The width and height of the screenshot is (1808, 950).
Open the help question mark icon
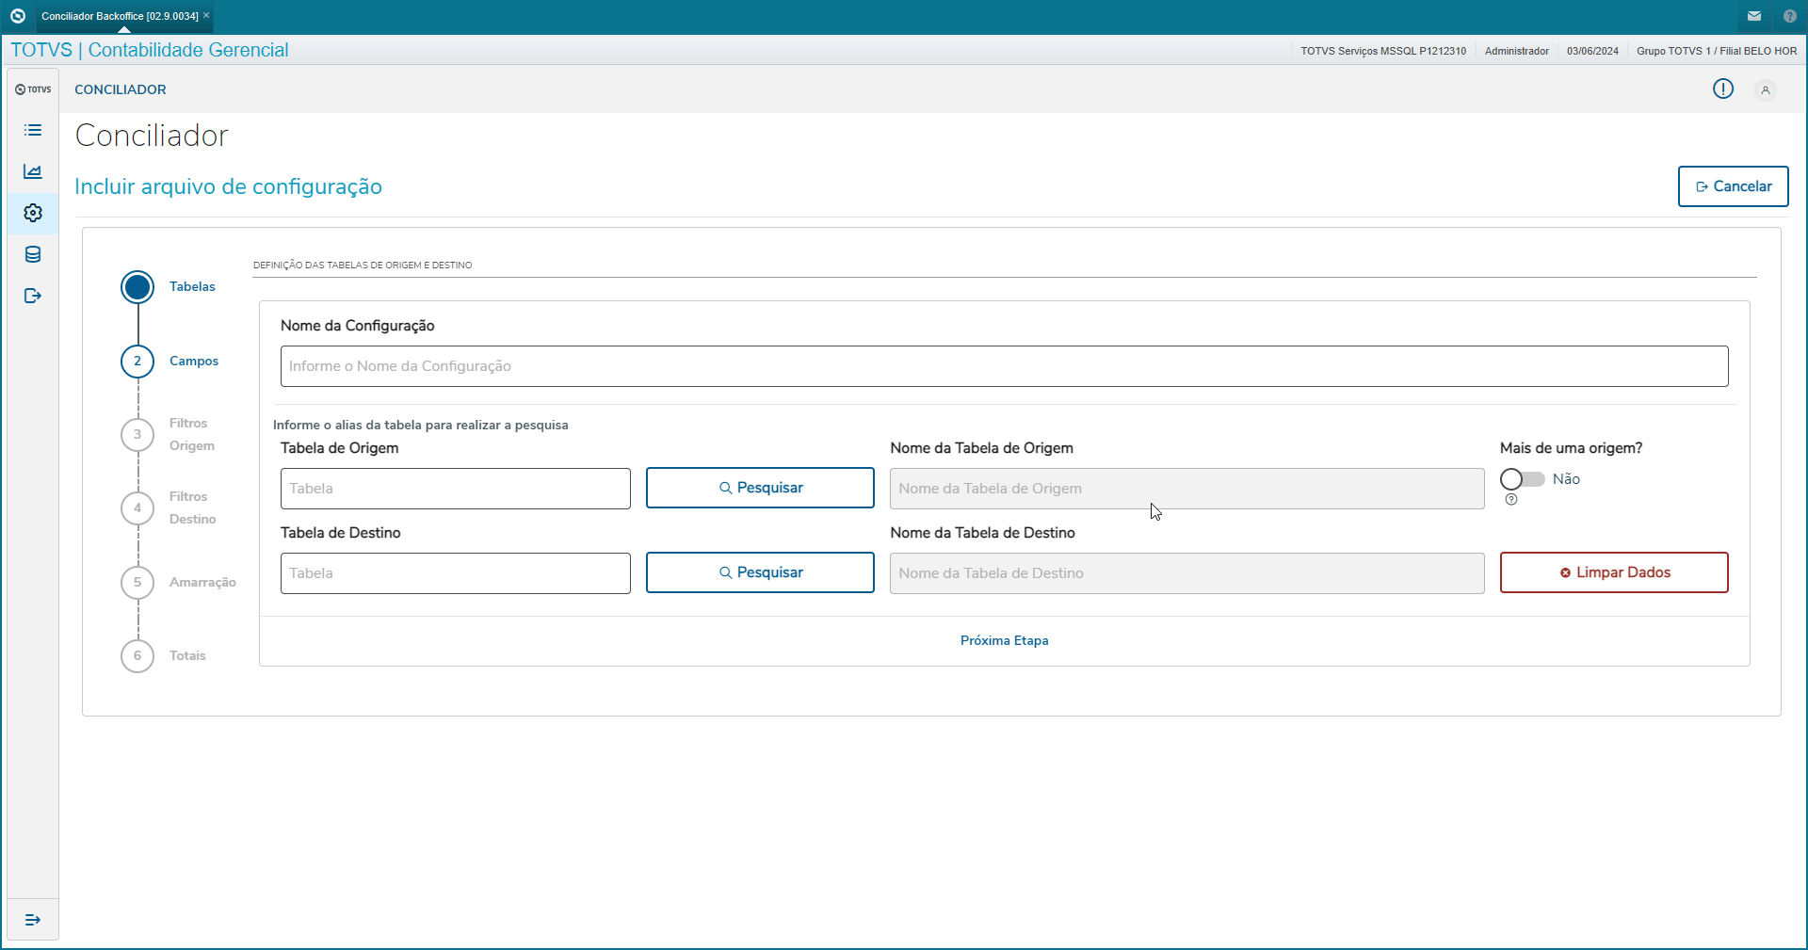click(1790, 16)
